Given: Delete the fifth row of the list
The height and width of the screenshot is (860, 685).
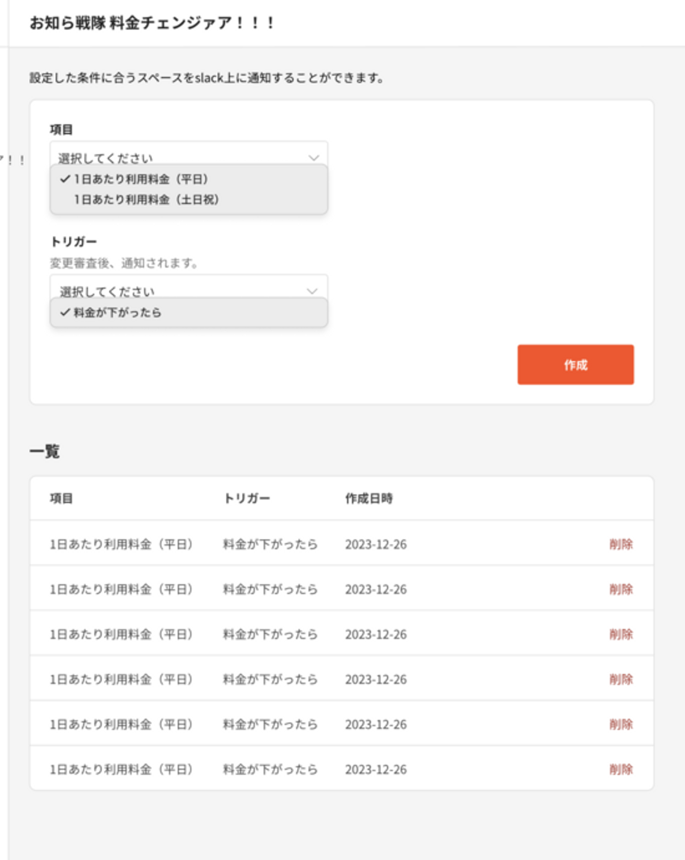Looking at the screenshot, I should [621, 724].
